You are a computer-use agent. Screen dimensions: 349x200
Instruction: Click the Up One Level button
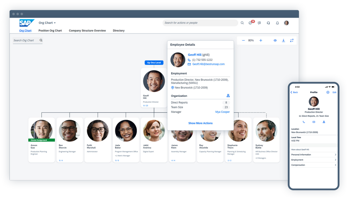pyautogui.click(x=154, y=63)
